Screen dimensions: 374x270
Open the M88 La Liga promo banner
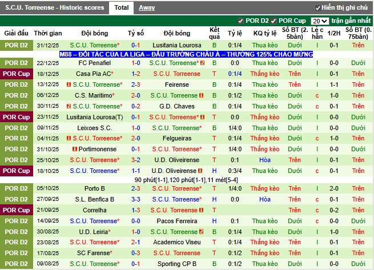[186, 54]
